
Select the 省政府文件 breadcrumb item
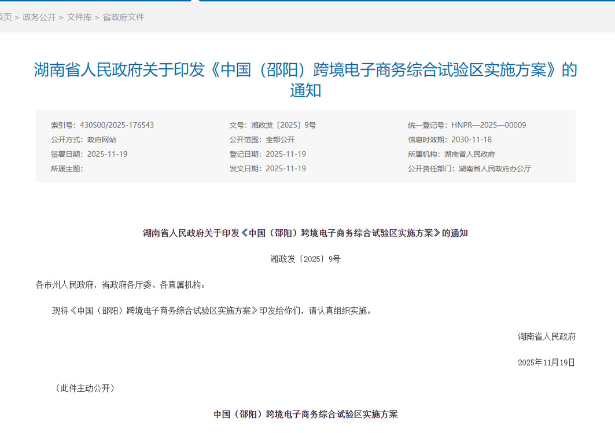coord(123,17)
